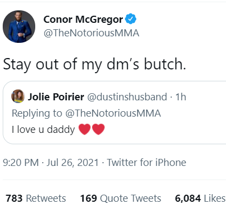Viewport: 226px width, 205px height.
Task: Click the second red heart emoji
Action: point(99,129)
